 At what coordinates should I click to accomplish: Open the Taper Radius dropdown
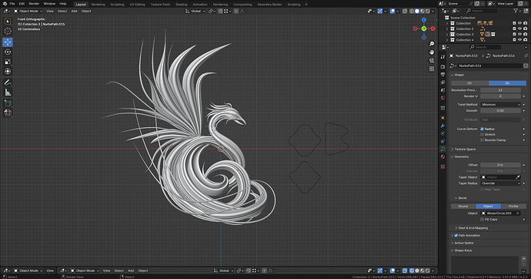click(x=500, y=183)
